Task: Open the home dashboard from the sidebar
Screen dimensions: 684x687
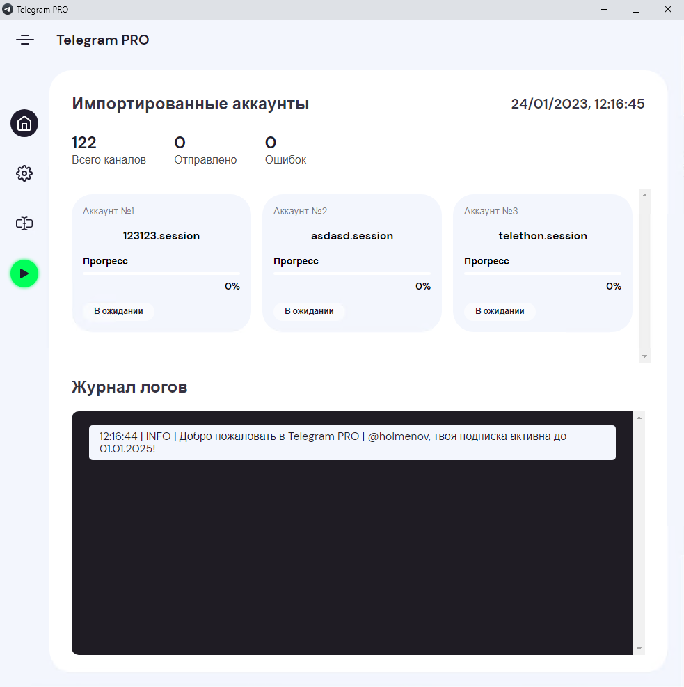Action: pyautogui.click(x=24, y=123)
